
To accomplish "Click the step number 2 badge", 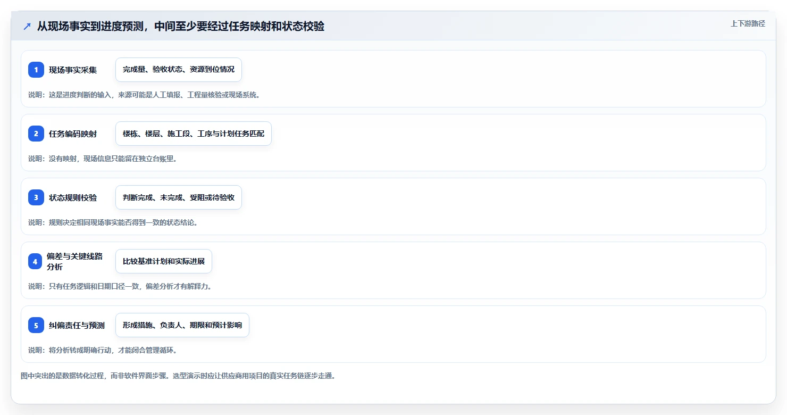I will click(36, 134).
